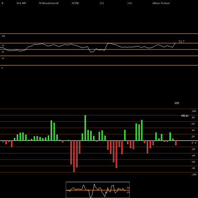This screenshot has height=198, width=198.
Task: Open the mini oscillator preview chart
Action: 98,190
